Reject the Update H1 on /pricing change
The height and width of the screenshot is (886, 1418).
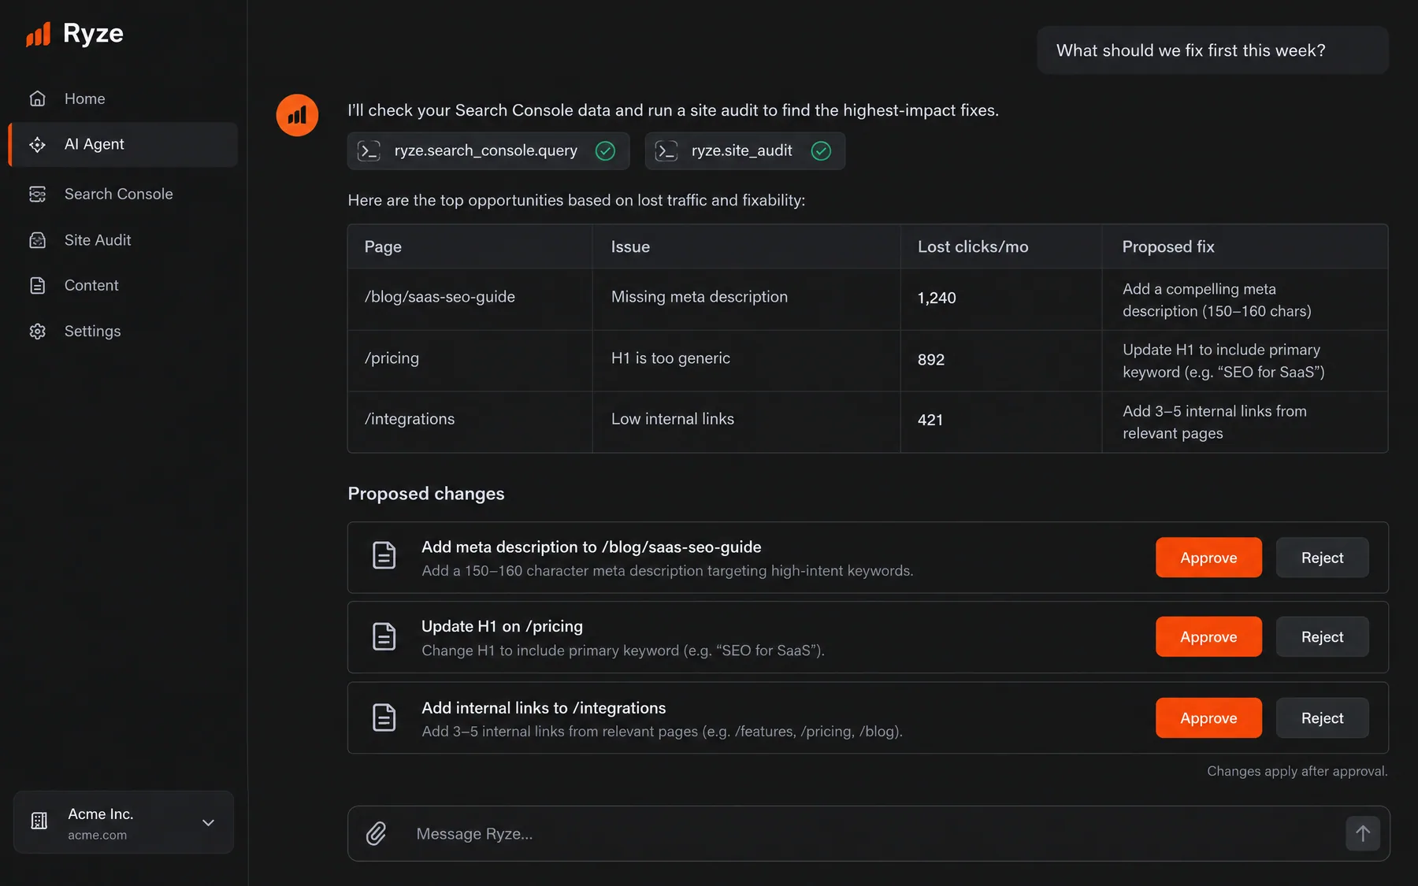click(1322, 636)
